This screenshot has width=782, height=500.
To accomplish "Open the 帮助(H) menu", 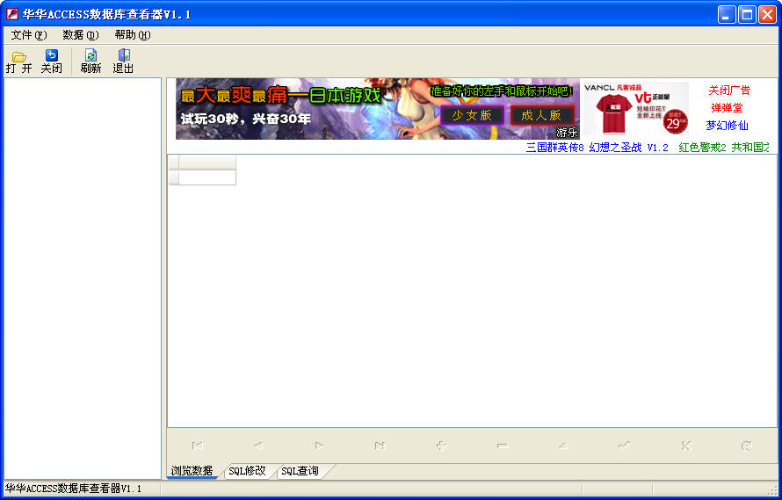I will click(x=132, y=35).
